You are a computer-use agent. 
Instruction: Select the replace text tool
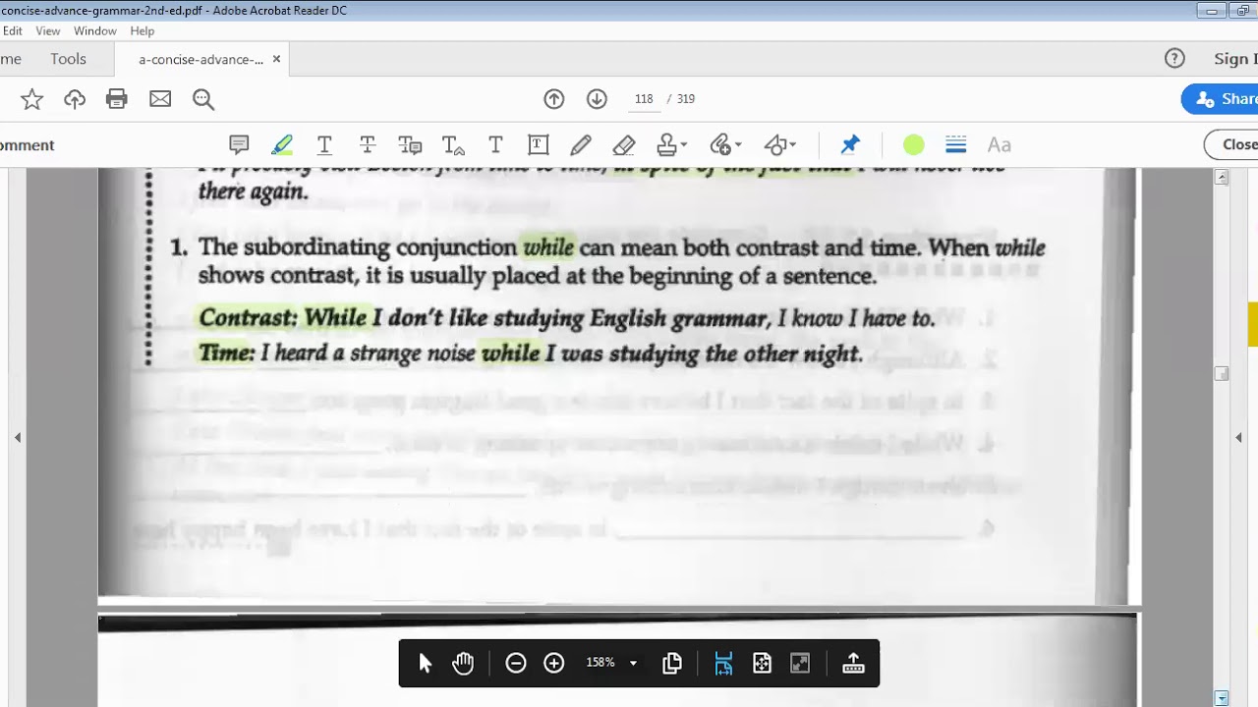click(x=410, y=145)
